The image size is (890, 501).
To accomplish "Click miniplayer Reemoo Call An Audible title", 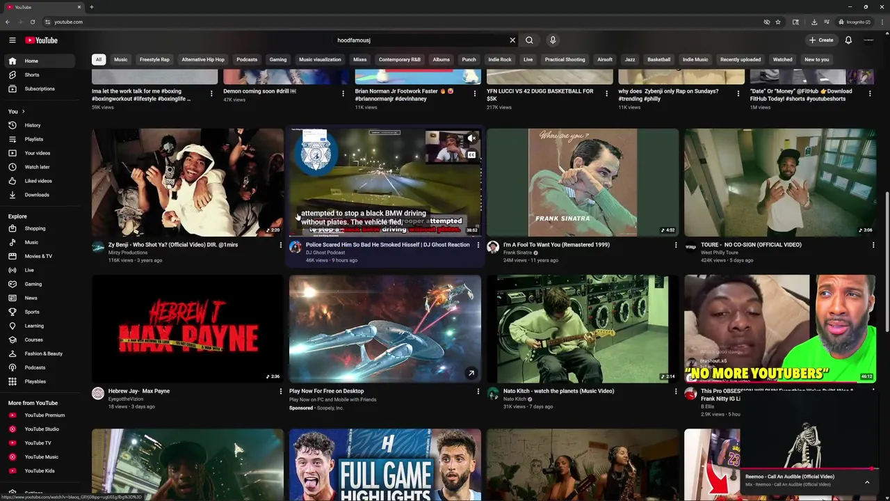I will click(790, 477).
